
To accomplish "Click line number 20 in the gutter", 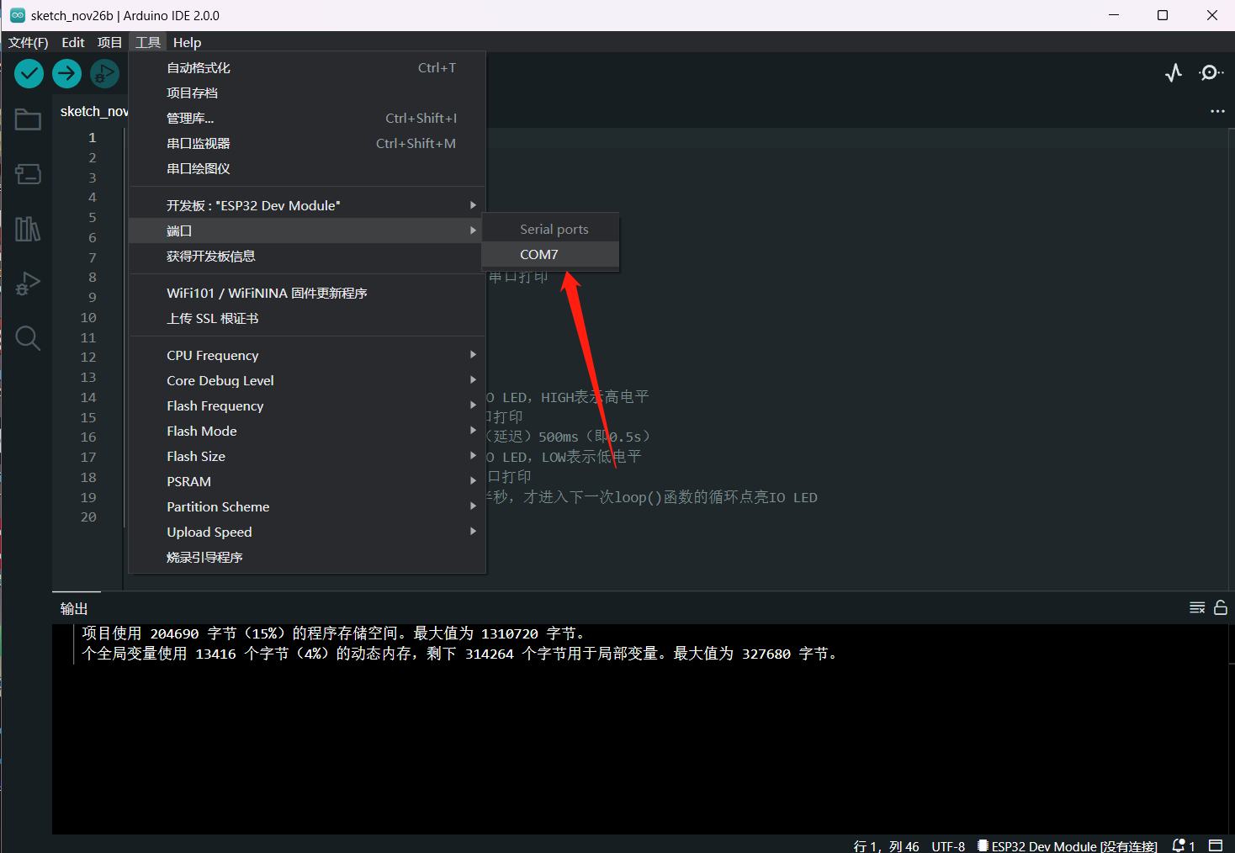I will (88, 517).
